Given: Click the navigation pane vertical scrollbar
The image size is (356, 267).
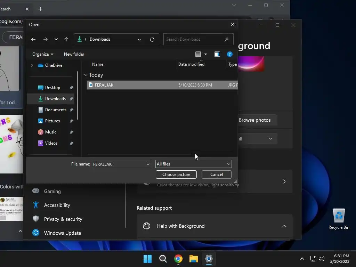Looking at the screenshot, I should pyautogui.click(x=78, y=95).
